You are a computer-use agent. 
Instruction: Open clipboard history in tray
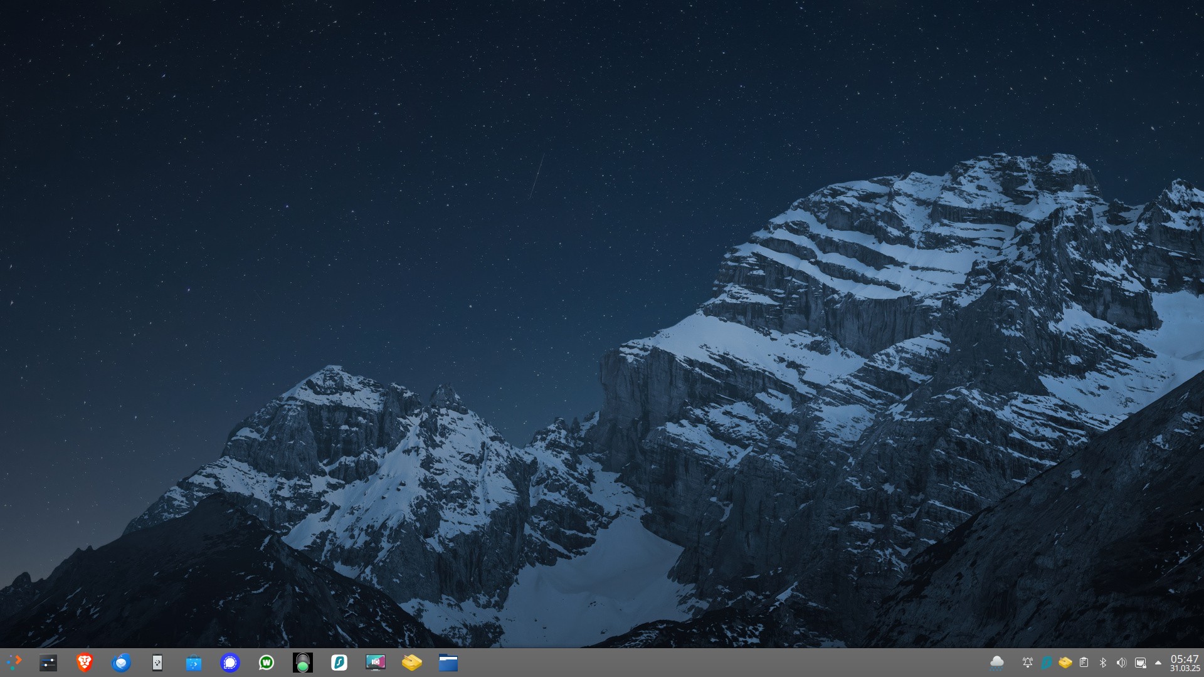pyautogui.click(x=1084, y=663)
